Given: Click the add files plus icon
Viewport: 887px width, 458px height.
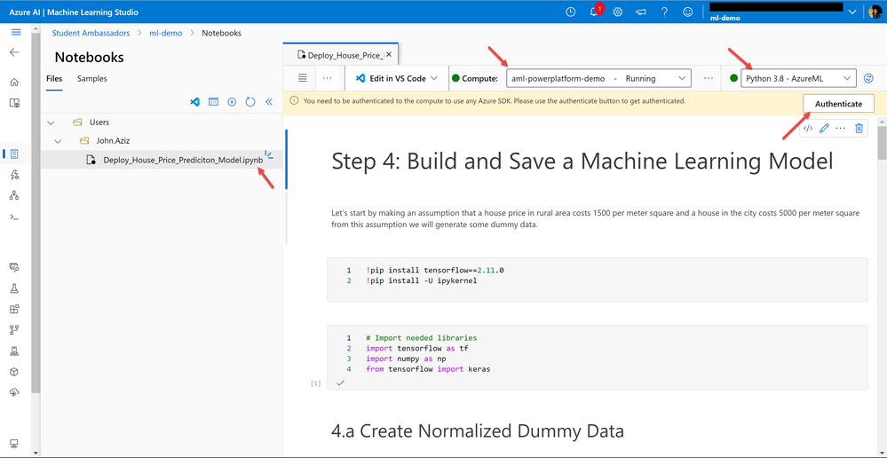Looking at the screenshot, I should coord(232,102).
